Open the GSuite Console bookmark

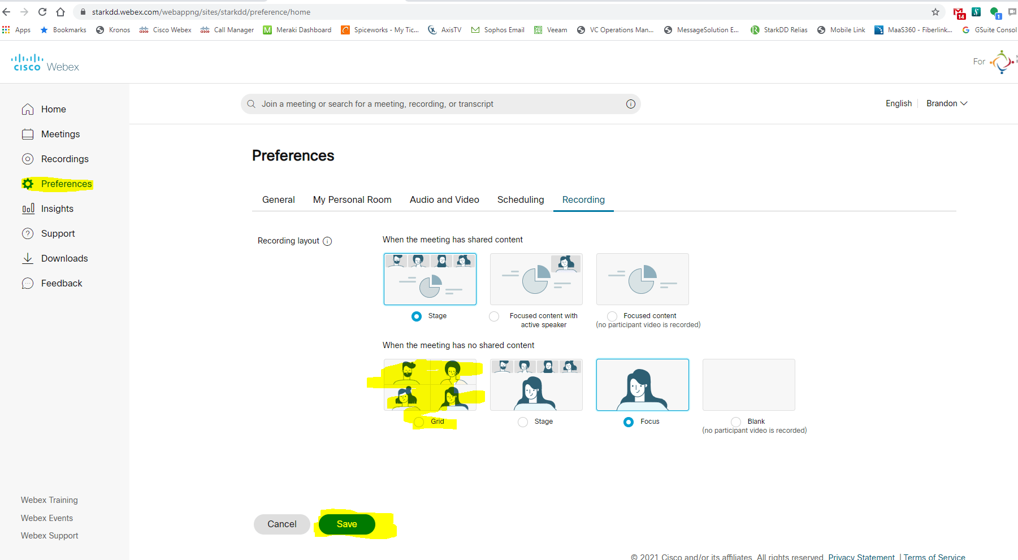pyautogui.click(x=990, y=30)
